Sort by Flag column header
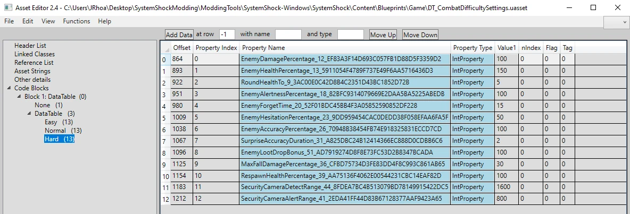 552,48
